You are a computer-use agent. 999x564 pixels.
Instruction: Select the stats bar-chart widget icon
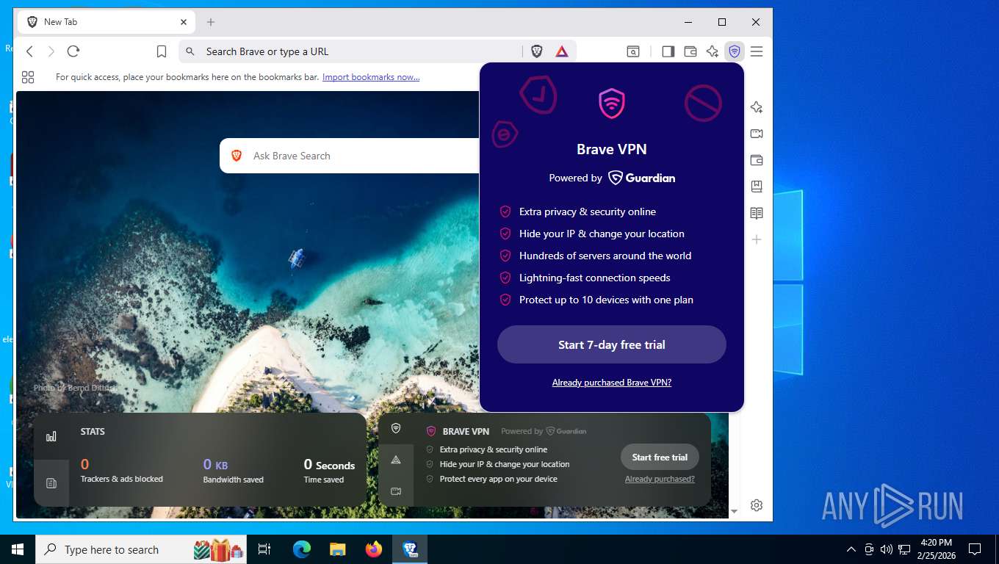coord(51,436)
